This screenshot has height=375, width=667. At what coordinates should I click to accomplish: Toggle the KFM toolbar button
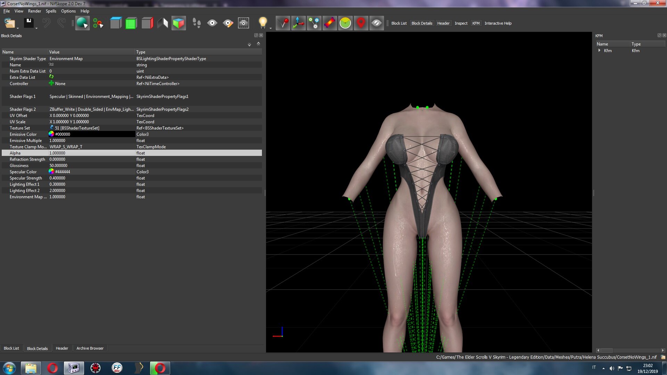(x=476, y=23)
